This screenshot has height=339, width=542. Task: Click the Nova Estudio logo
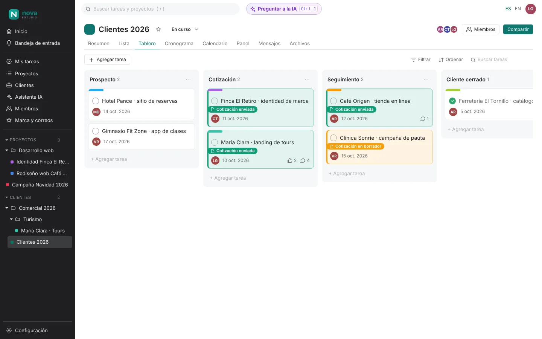[23, 14]
